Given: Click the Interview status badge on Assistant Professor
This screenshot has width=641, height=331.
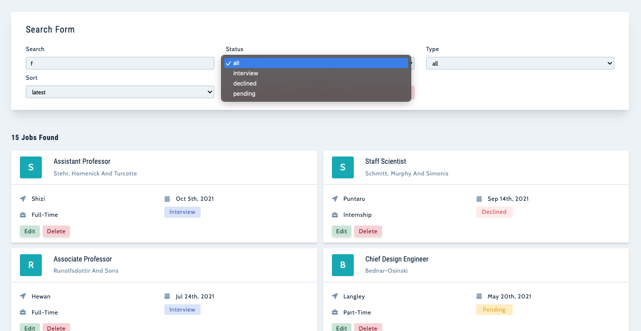Looking at the screenshot, I should [x=182, y=212].
